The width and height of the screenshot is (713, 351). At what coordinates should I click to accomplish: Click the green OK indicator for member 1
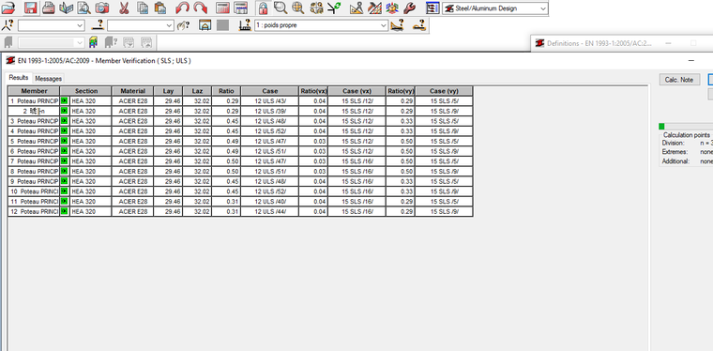click(64, 101)
